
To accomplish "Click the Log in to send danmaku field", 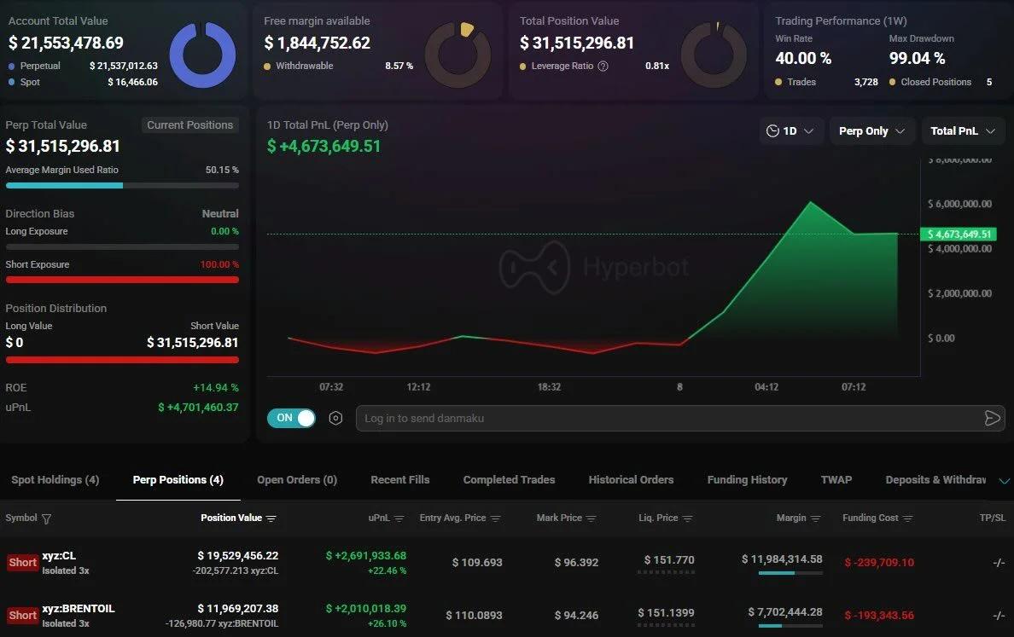I will (x=666, y=418).
